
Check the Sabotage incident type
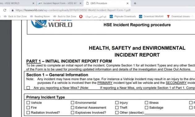coord(146,107)
